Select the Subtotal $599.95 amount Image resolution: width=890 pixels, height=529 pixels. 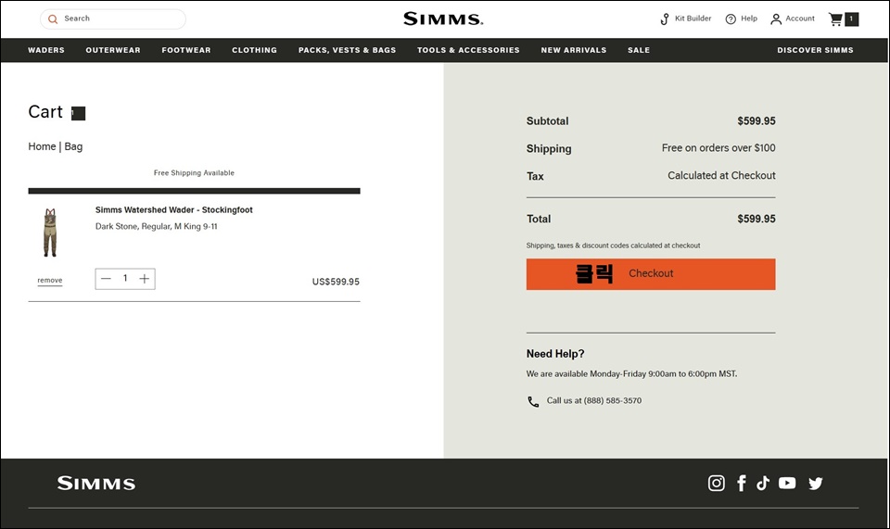756,120
